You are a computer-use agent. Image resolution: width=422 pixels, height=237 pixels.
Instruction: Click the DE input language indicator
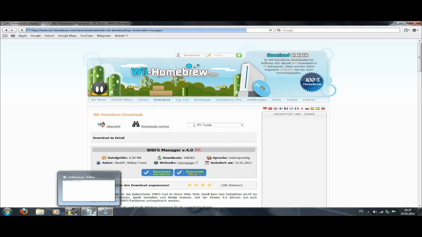361,211
